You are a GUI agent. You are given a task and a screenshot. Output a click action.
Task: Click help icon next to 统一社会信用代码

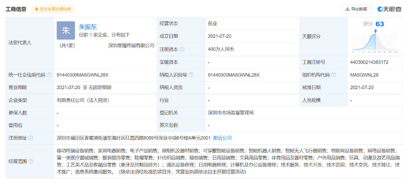pyautogui.click(x=49, y=75)
